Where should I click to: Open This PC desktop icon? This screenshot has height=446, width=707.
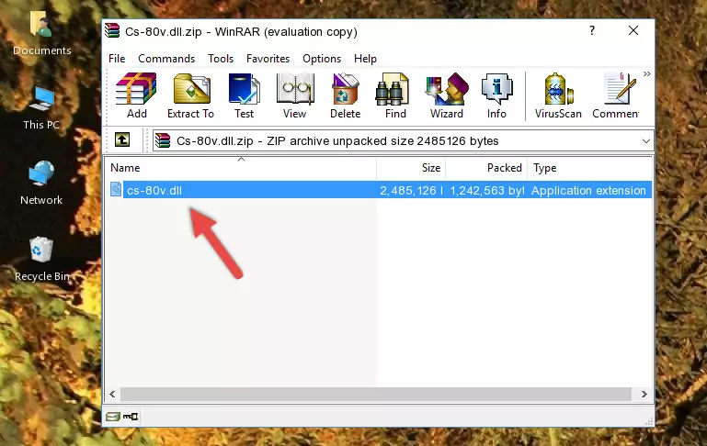[41, 108]
